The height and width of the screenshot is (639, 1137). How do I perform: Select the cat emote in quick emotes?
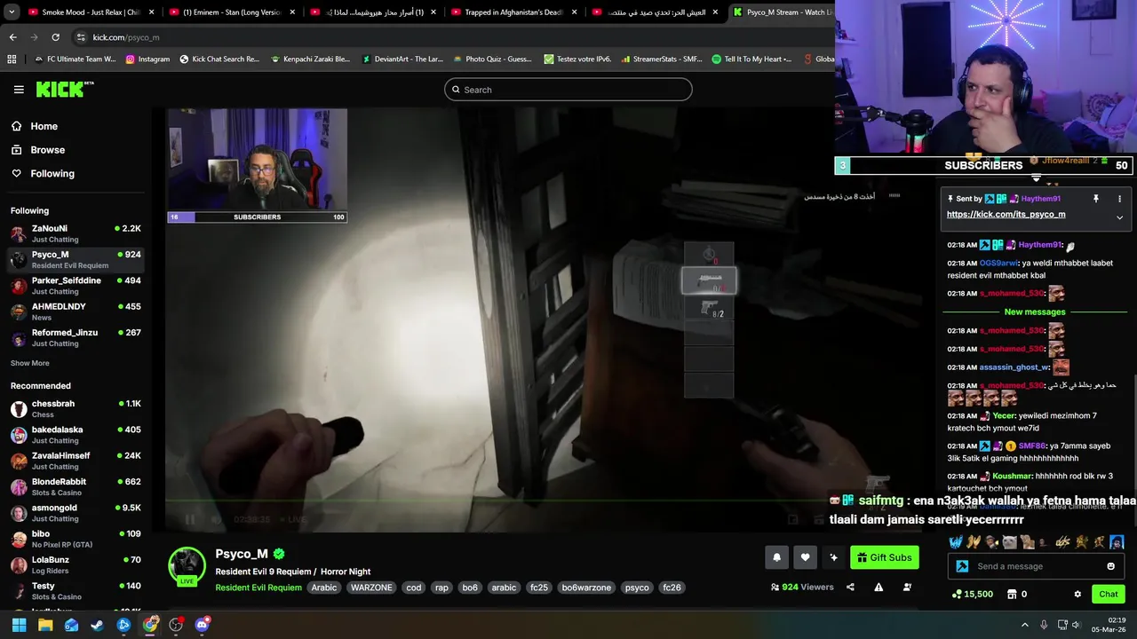(1009, 542)
